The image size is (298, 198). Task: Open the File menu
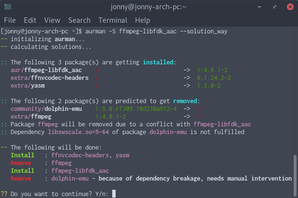[10, 20]
